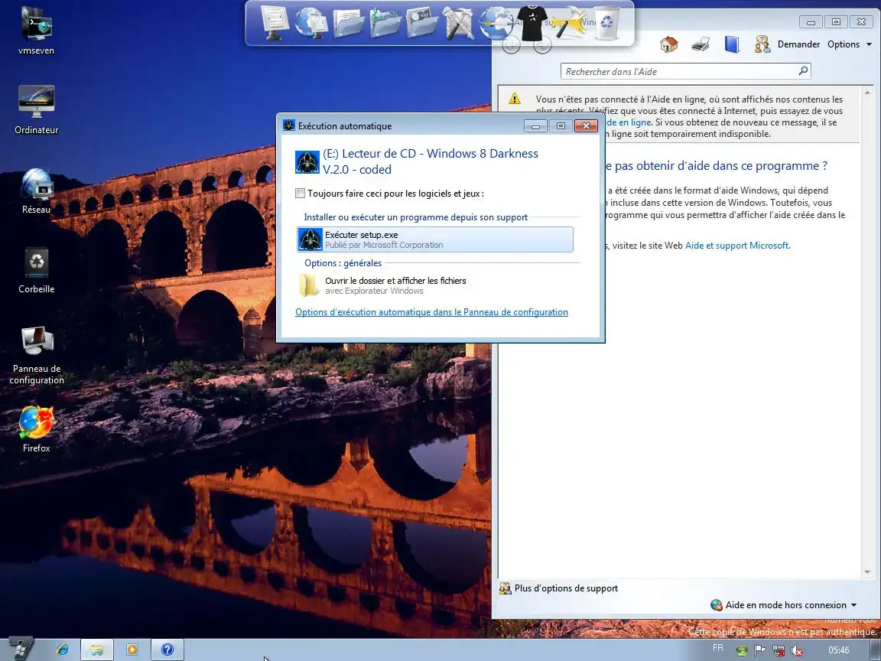Click the Help window vertical scrollbar down arrow
Screen dimensions: 881x661
click(867, 572)
